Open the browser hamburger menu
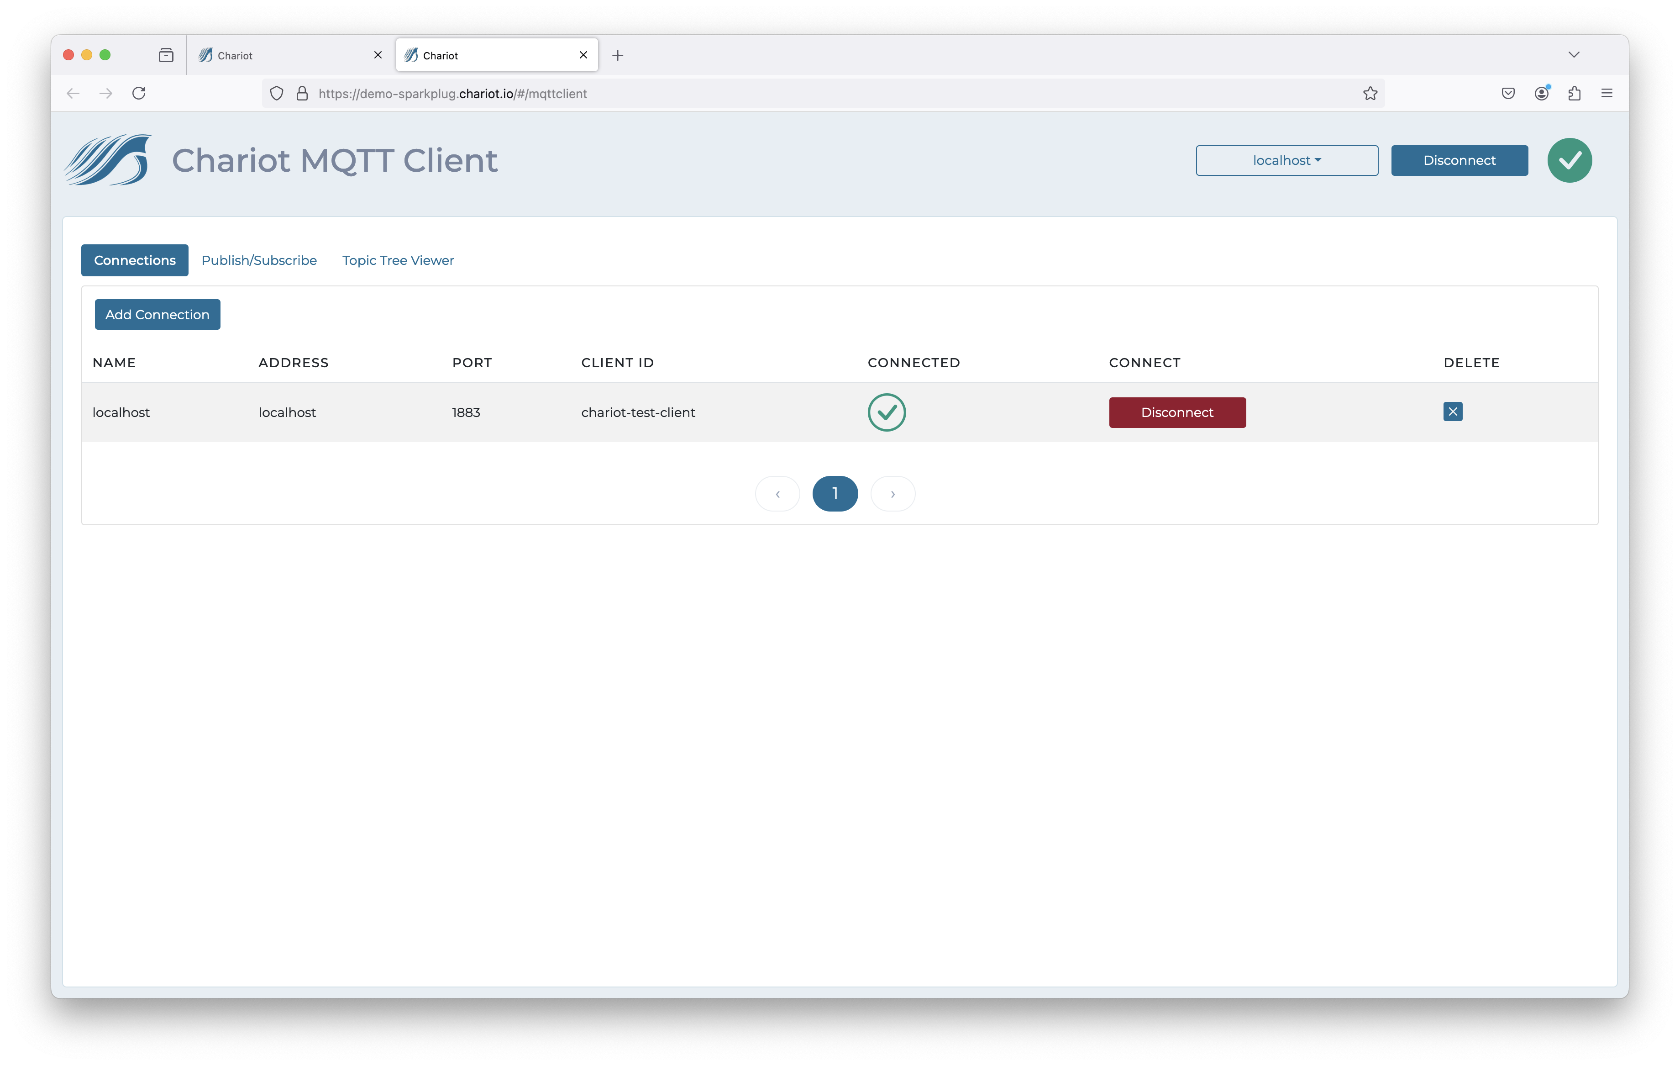 (1607, 94)
